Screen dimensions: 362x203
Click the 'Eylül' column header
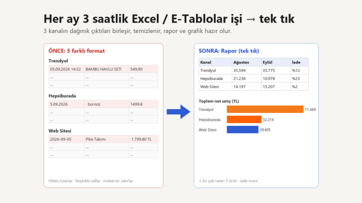pyautogui.click(x=276, y=62)
